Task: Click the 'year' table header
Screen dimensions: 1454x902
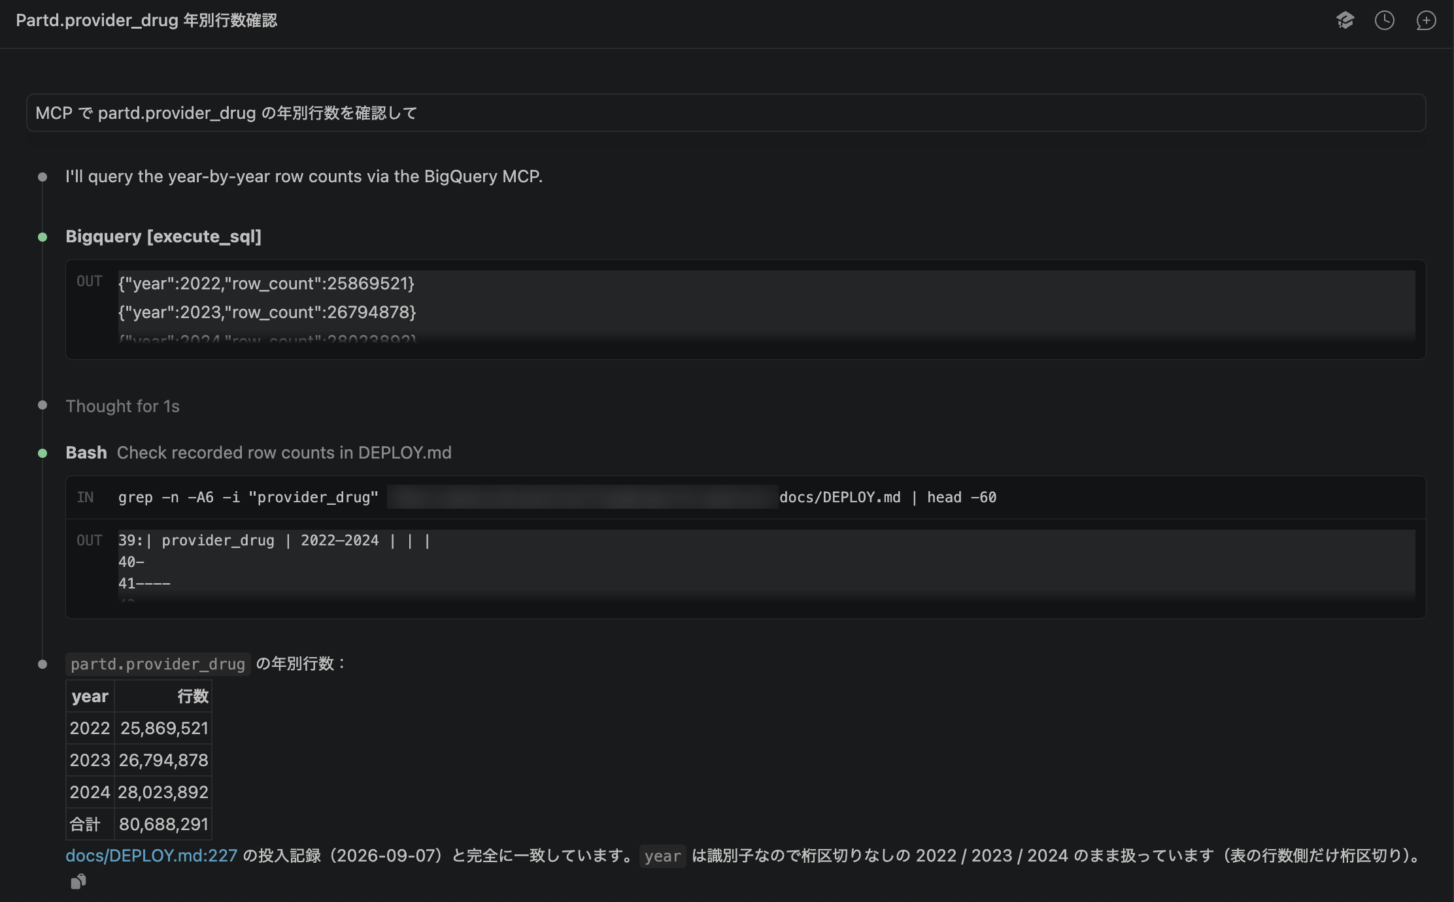Action: (x=90, y=696)
